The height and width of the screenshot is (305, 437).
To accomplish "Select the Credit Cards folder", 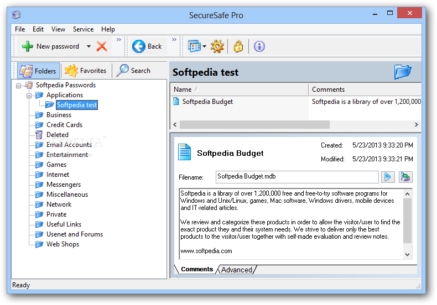I will click(64, 125).
